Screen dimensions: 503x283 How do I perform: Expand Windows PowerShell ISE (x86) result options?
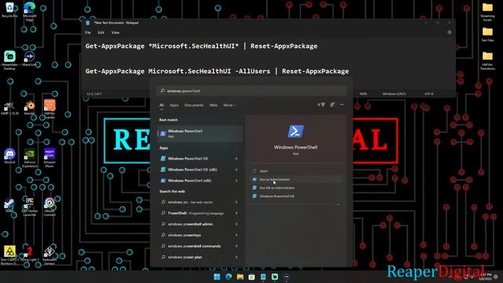pyautogui.click(x=237, y=170)
